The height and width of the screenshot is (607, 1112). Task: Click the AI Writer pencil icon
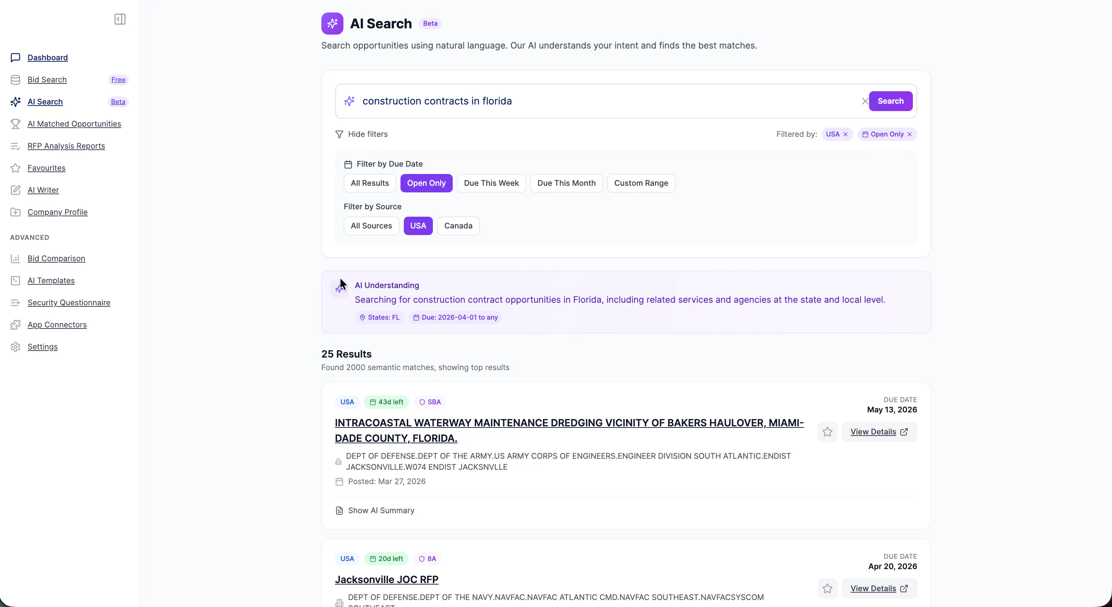coord(15,190)
